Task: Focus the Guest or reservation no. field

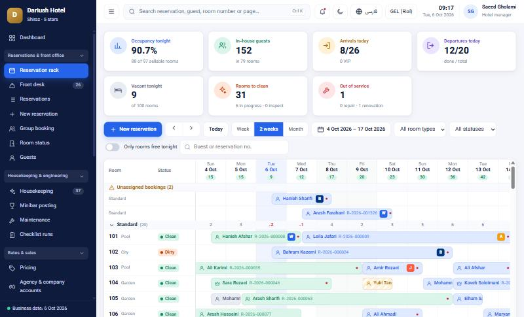Action: 234,147
